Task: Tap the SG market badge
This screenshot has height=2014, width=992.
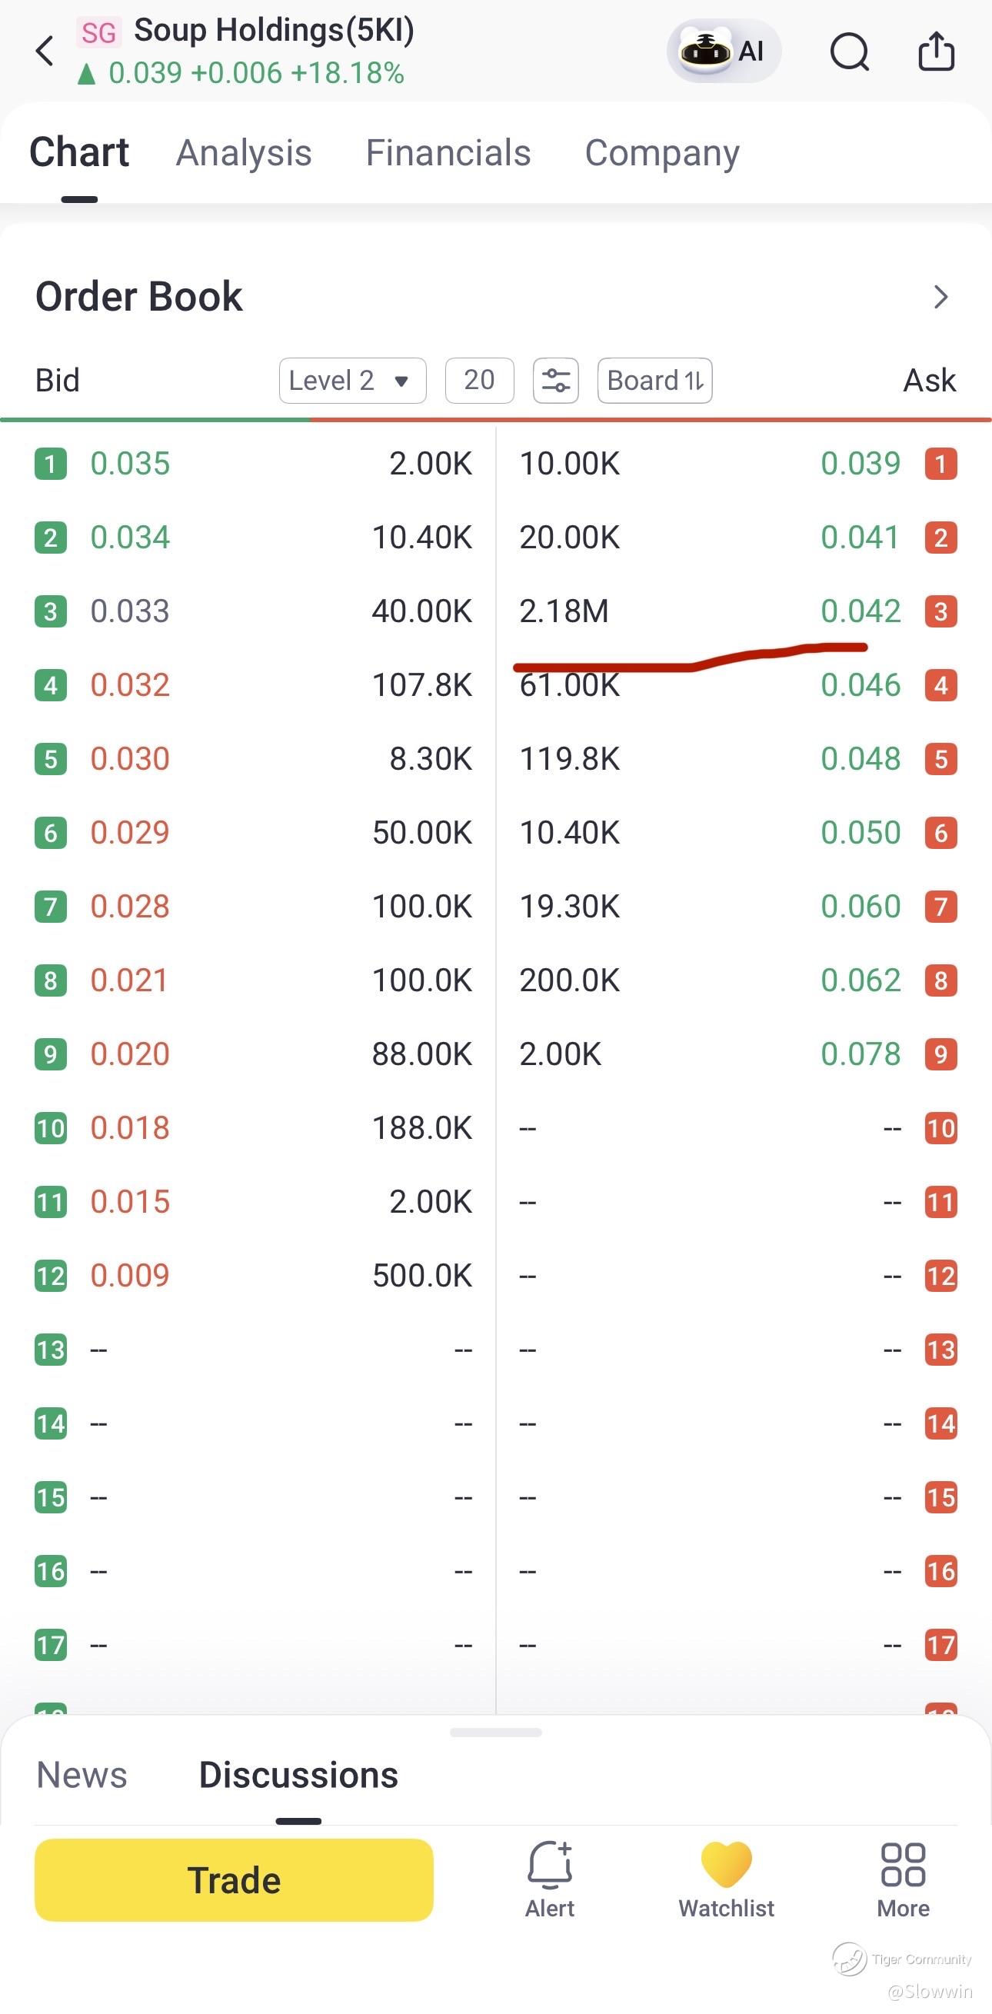Action: tap(98, 32)
